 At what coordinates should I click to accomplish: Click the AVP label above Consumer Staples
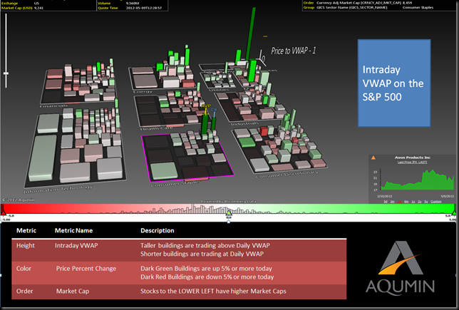pos(206,105)
